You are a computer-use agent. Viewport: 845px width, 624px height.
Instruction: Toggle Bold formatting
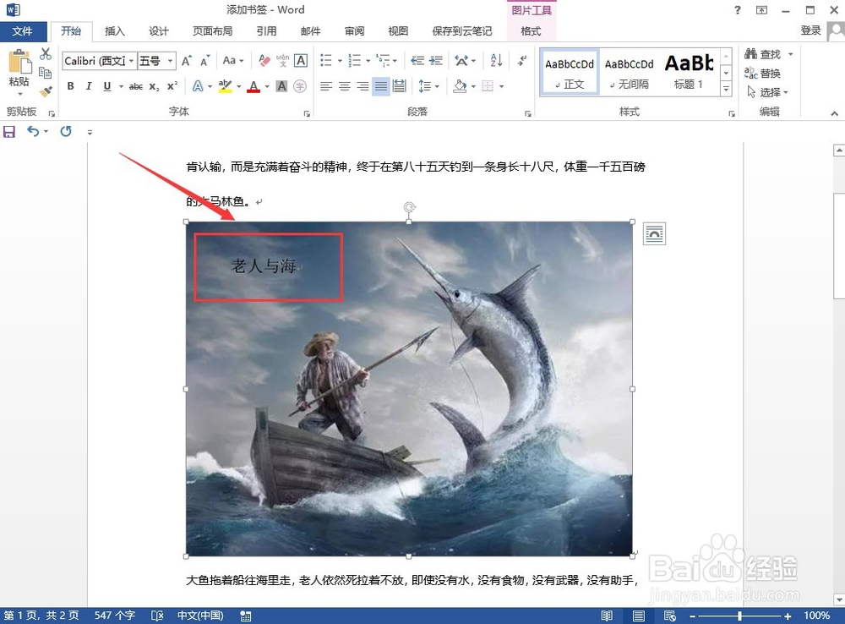tap(71, 86)
